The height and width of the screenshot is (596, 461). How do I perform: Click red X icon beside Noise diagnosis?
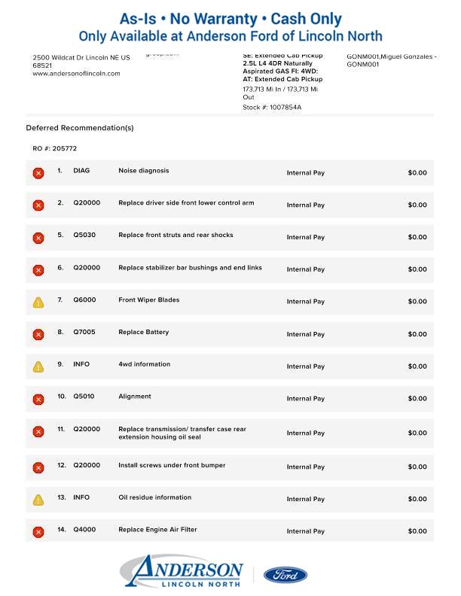pos(38,173)
